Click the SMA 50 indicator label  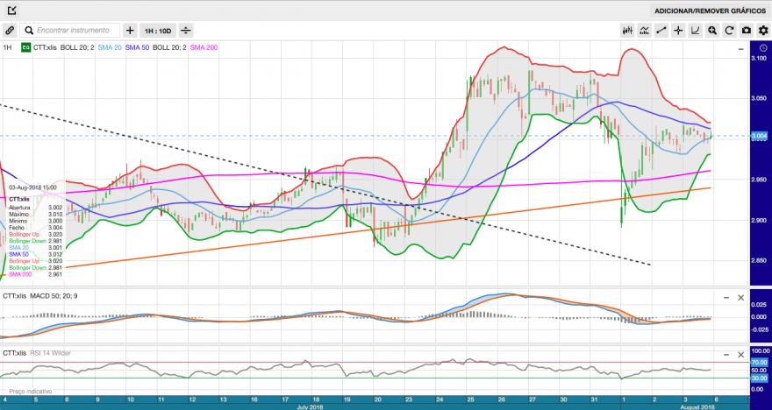coord(138,47)
